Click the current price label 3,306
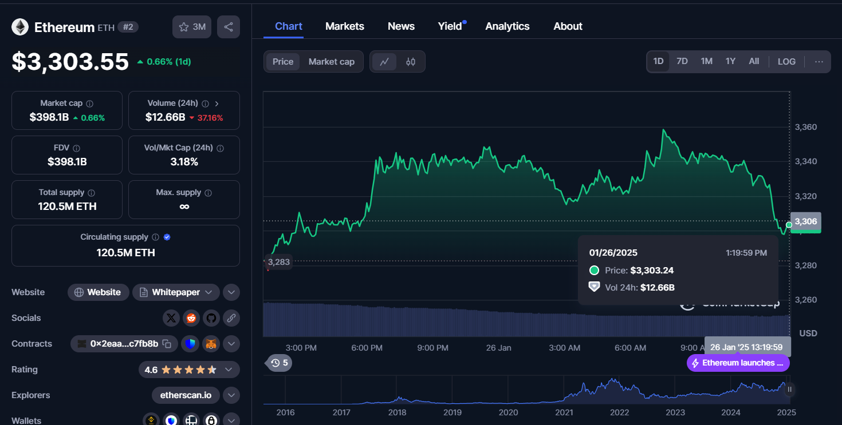This screenshot has width=842, height=425. (805, 222)
